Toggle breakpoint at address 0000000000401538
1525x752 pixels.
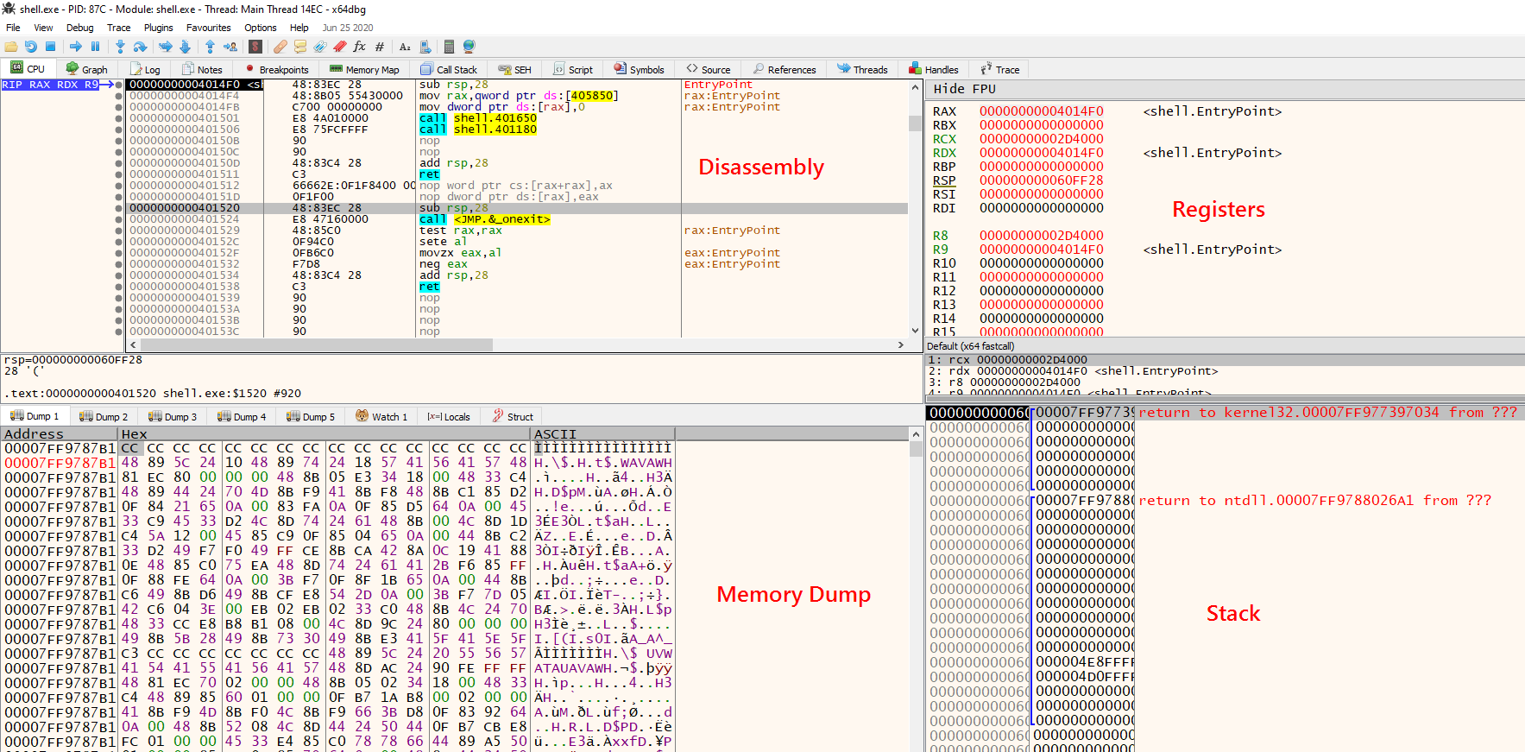click(x=119, y=287)
